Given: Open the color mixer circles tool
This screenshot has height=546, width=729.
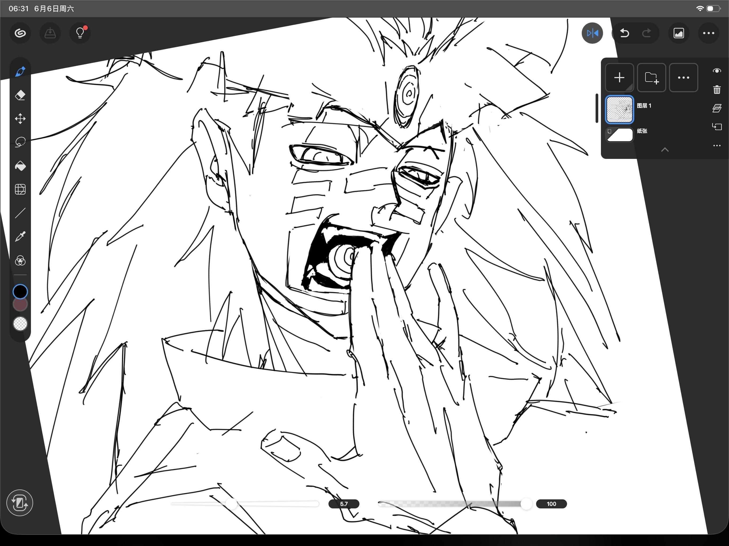Looking at the screenshot, I should pos(20,260).
